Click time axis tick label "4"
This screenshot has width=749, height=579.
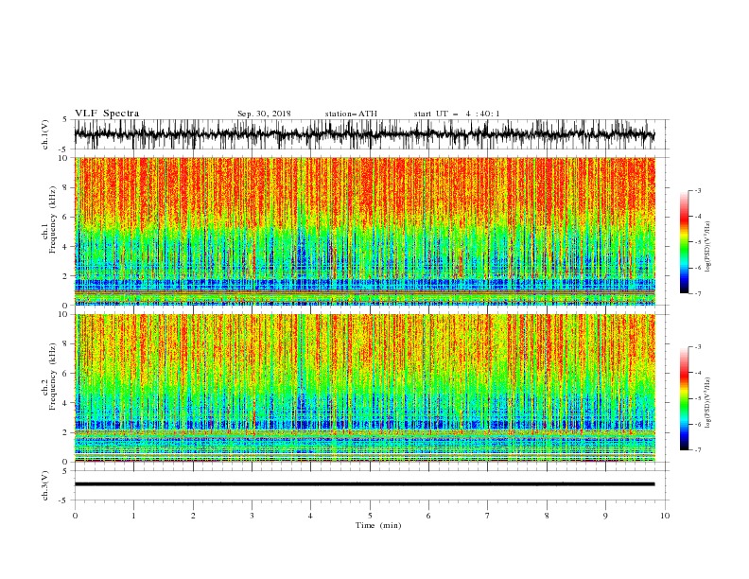pos(310,516)
